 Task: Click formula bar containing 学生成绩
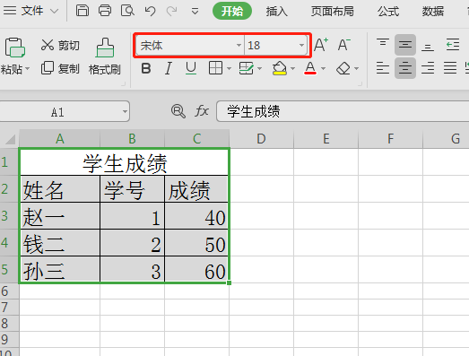[343, 111]
